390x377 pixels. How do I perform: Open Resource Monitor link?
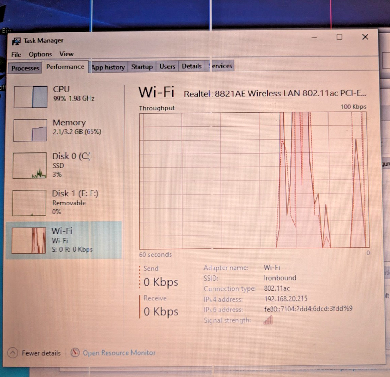tap(119, 353)
